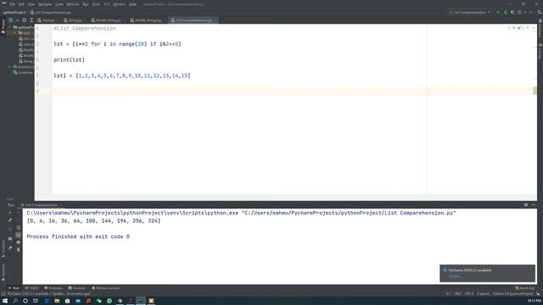The width and height of the screenshot is (543, 305).
Task: Open the Refactor menu
Action: click(x=73, y=4)
